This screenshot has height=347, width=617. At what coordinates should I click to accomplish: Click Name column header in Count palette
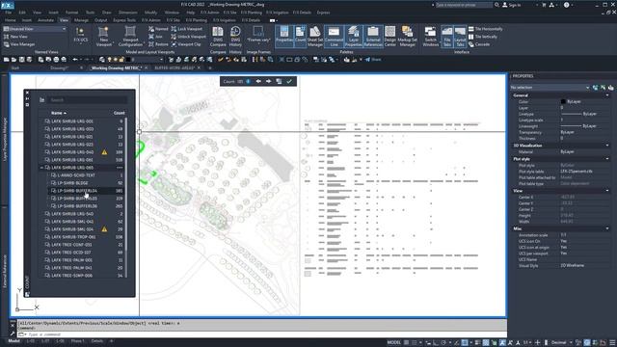point(59,113)
